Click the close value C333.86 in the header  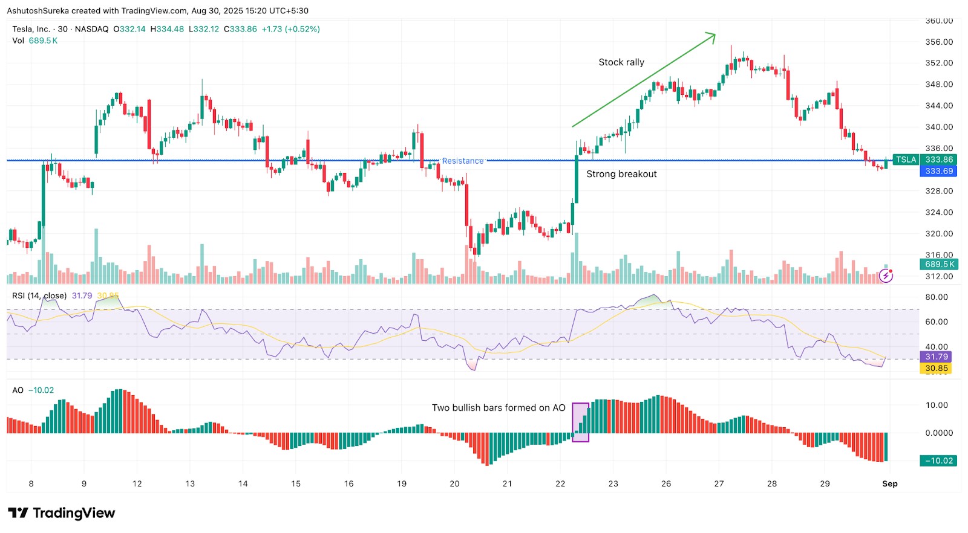coord(240,29)
